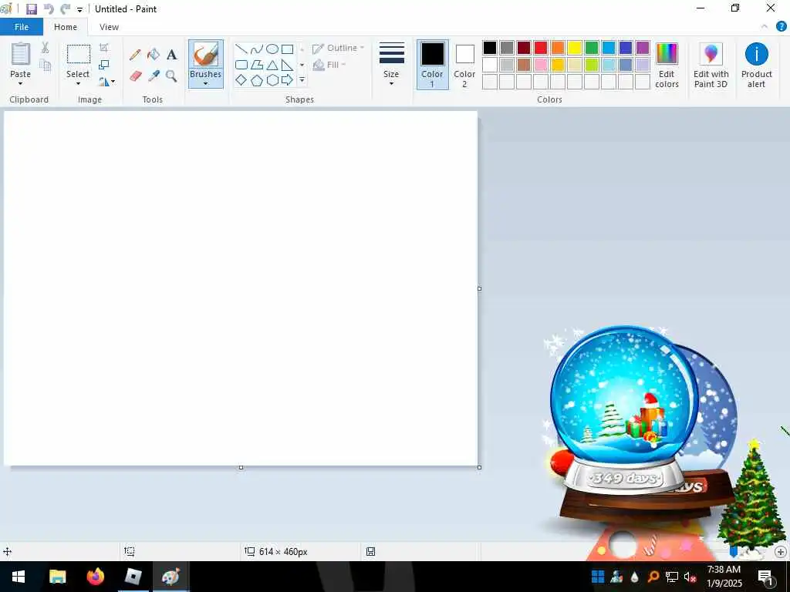Choose the Hexagon shape
790x592 pixels.
[272, 80]
